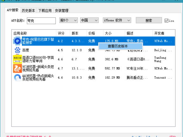The height and width of the screenshot is (137, 183).
Task: Switch to the APP搜索 tab
Action: pos(13,10)
